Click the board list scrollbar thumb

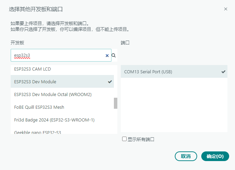tap(116, 103)
